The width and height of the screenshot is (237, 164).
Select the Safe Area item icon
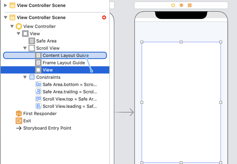[32, 41]
